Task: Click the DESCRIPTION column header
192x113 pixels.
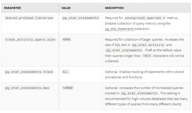Action: [114, 8]
